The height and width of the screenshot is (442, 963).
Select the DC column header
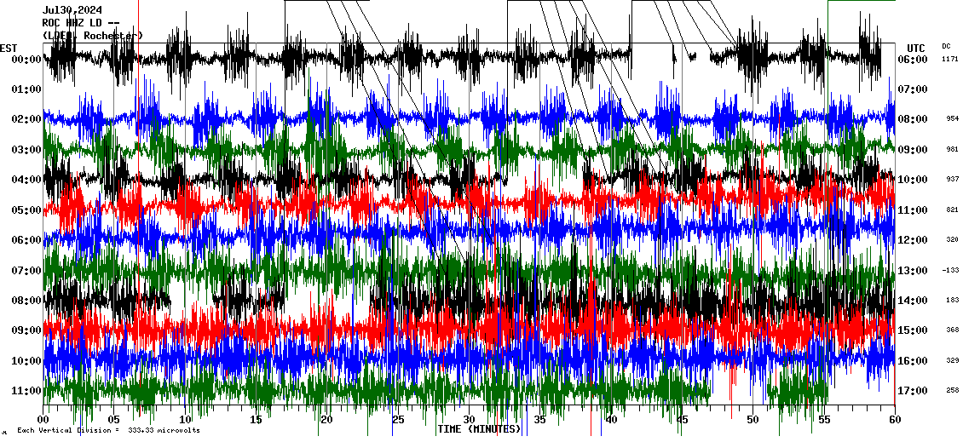946,46
